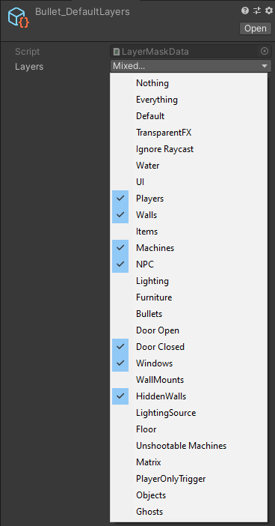Click the Layers dropdown arrow
This screenshot has height=526, width=275.
point(265,67)
